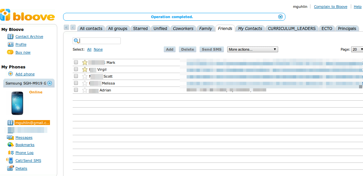Viewport: 363px width, 176px height.
Task: Open Messages via its envelope icon
Action: point(10,138)
